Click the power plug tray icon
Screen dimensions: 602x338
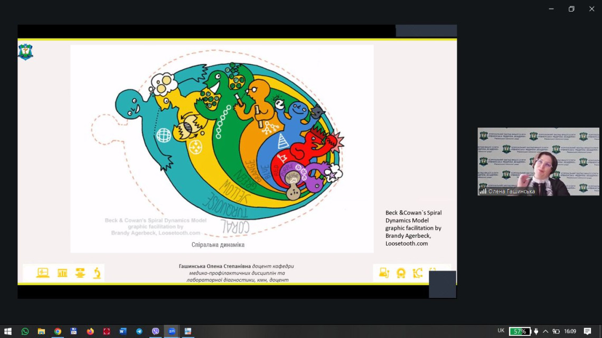point(537,332)
